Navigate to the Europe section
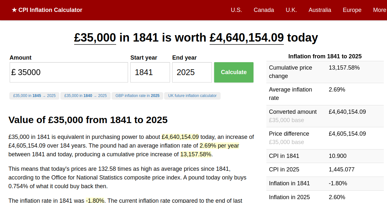 tap(352, 10)
